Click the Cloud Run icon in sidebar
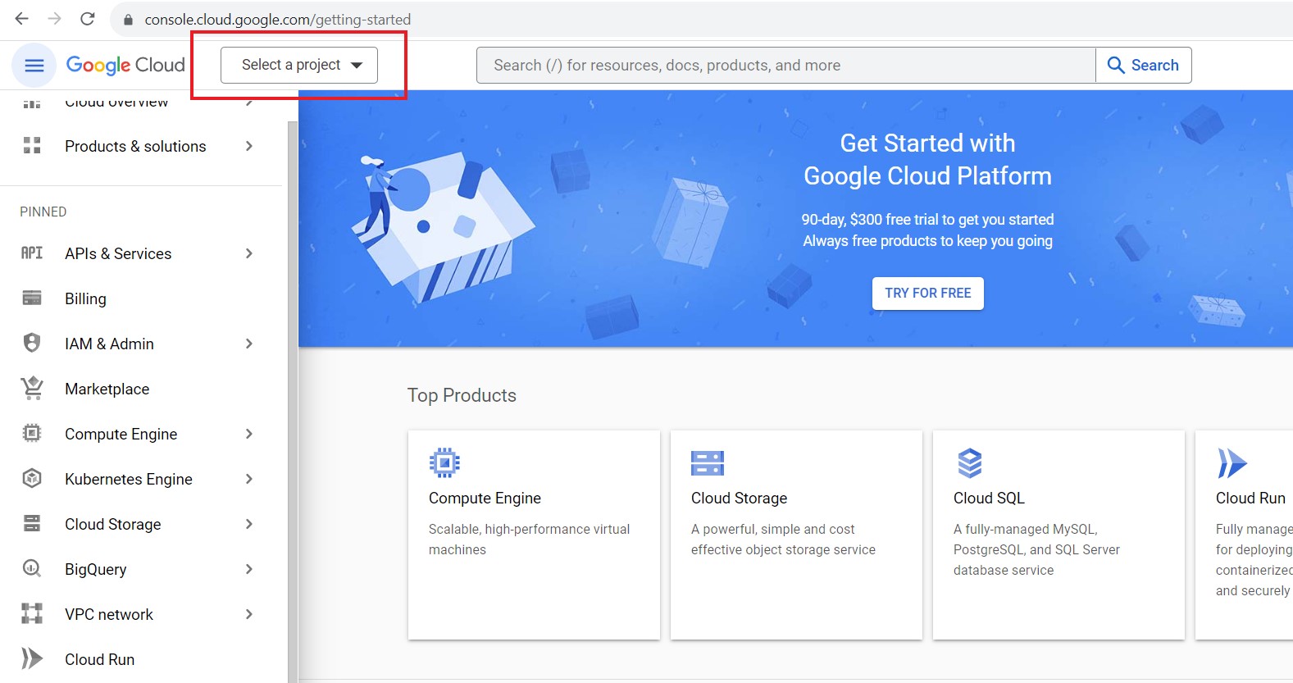This screenshot has height=683, width=1293. 32,658
